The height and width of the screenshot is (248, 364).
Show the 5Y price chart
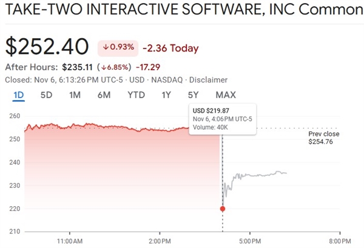pos(194,95)
